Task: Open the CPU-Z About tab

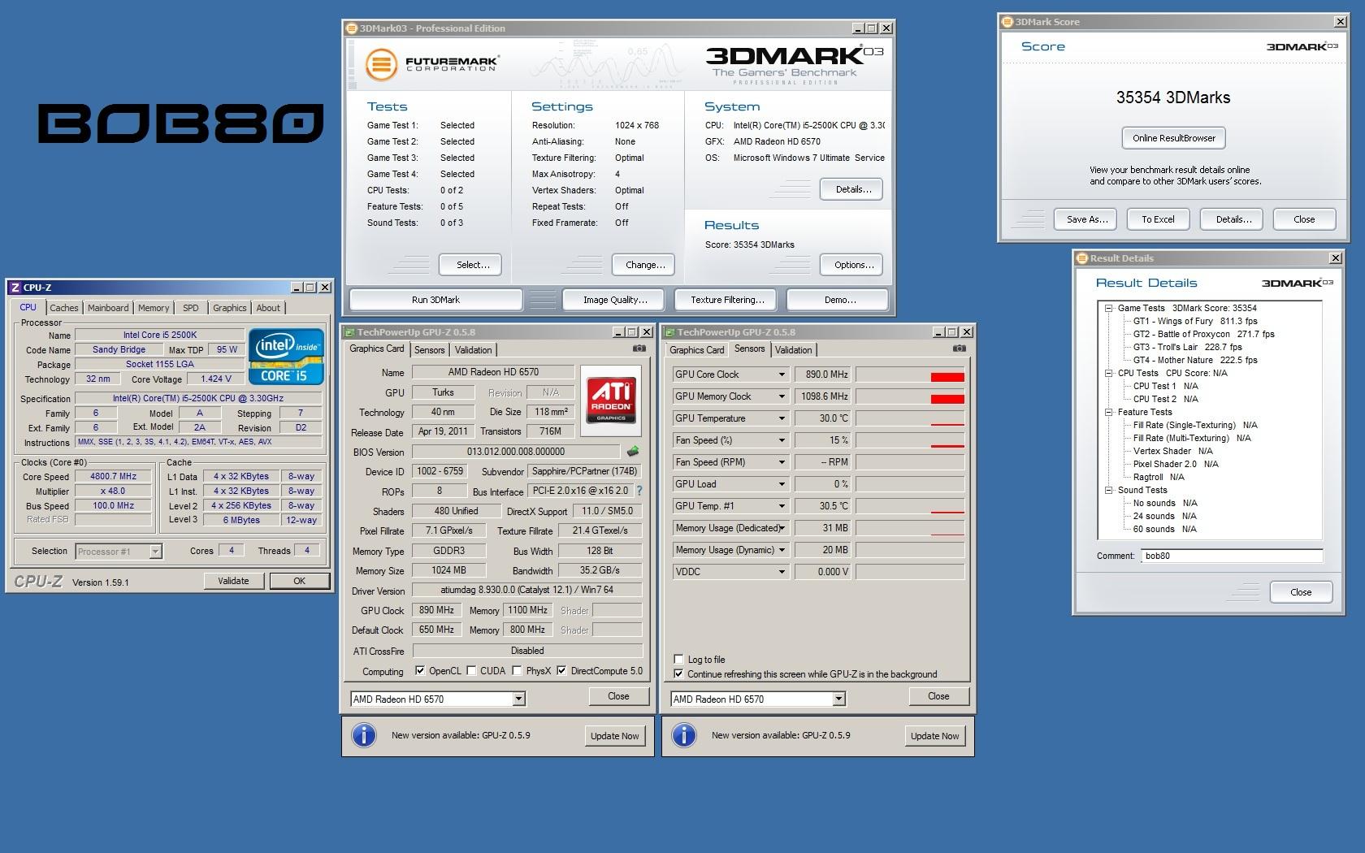Action: [x=268, y=308]
